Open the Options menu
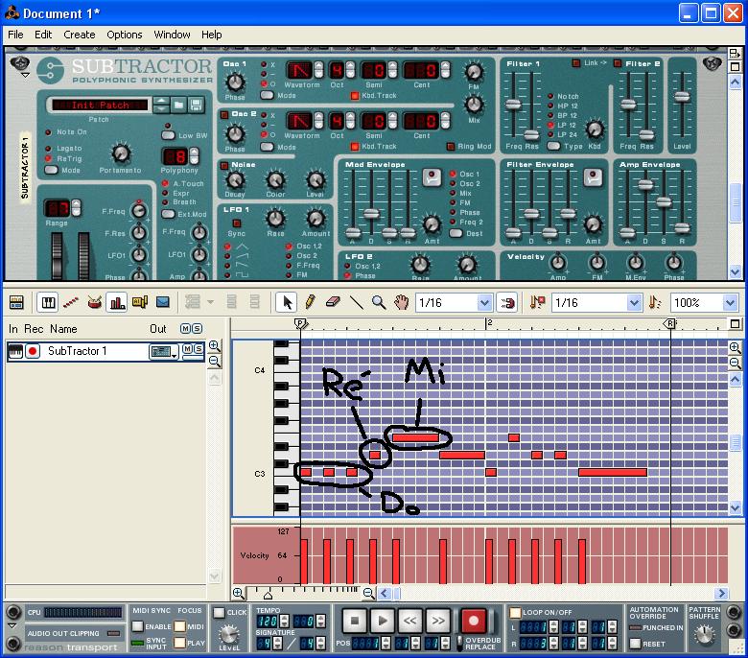 [124, 35]
